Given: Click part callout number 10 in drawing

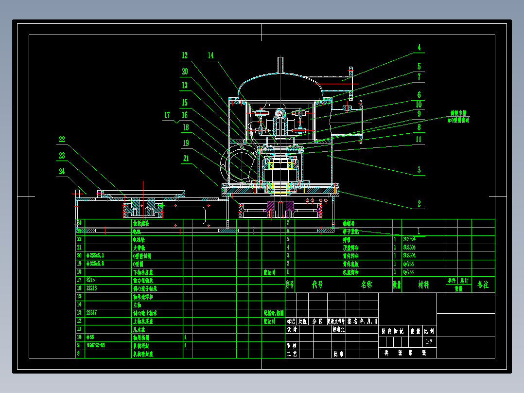Looking at the screenshot, I should [x=419, y=105].
